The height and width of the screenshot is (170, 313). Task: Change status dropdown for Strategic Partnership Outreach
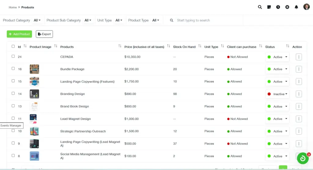[x=277, y=131]
